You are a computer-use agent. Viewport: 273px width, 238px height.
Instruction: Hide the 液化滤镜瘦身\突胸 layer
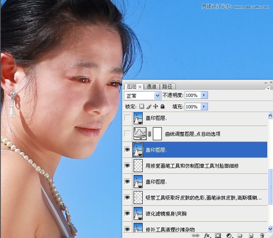tap(127, 213)
